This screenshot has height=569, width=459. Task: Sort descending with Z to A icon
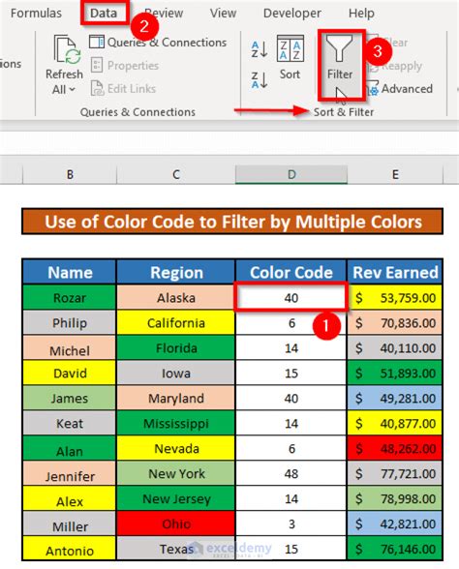pos(260,80)
